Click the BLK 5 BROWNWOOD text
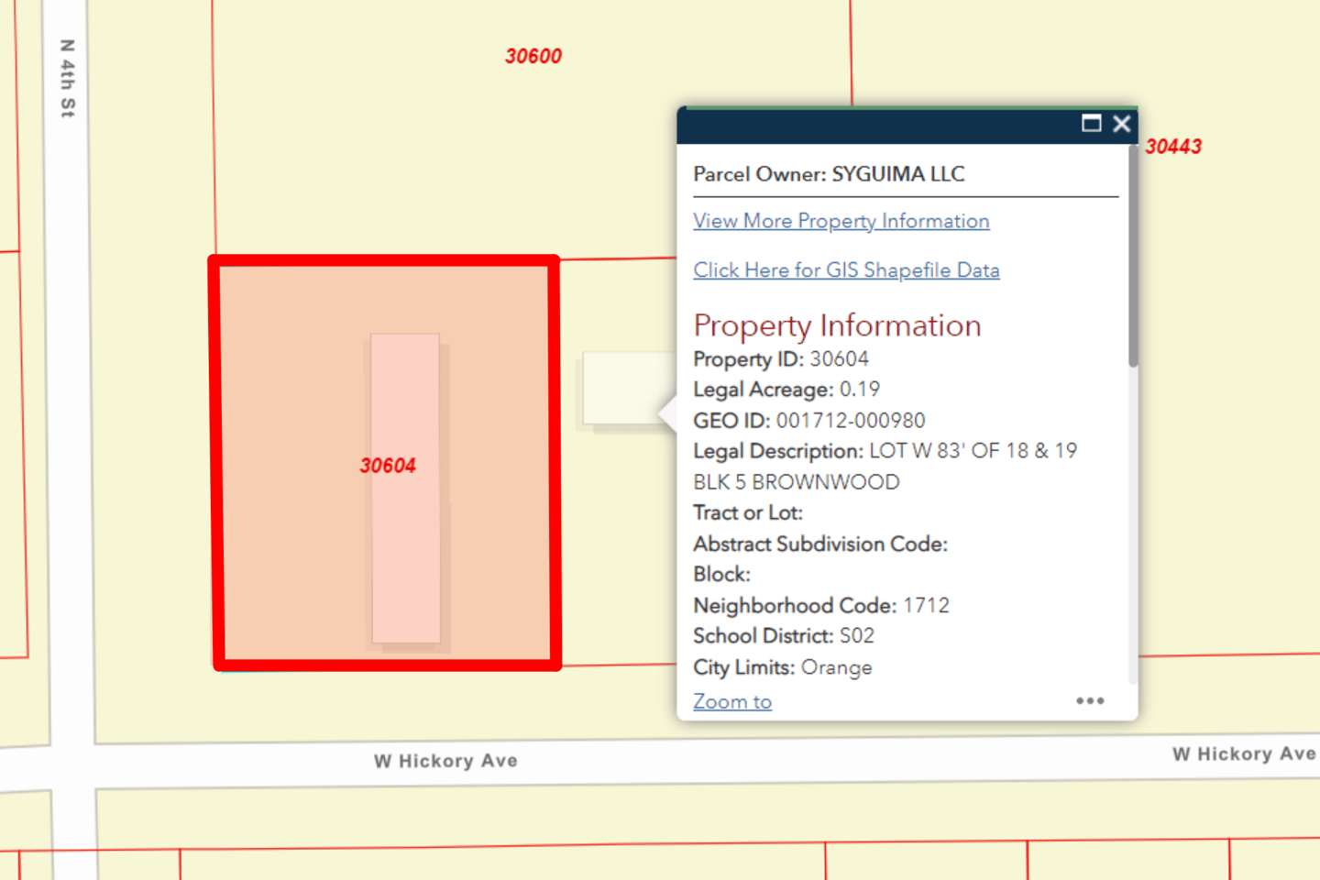The width and height of the screenshot is (1320, 880). coord(797,482)
